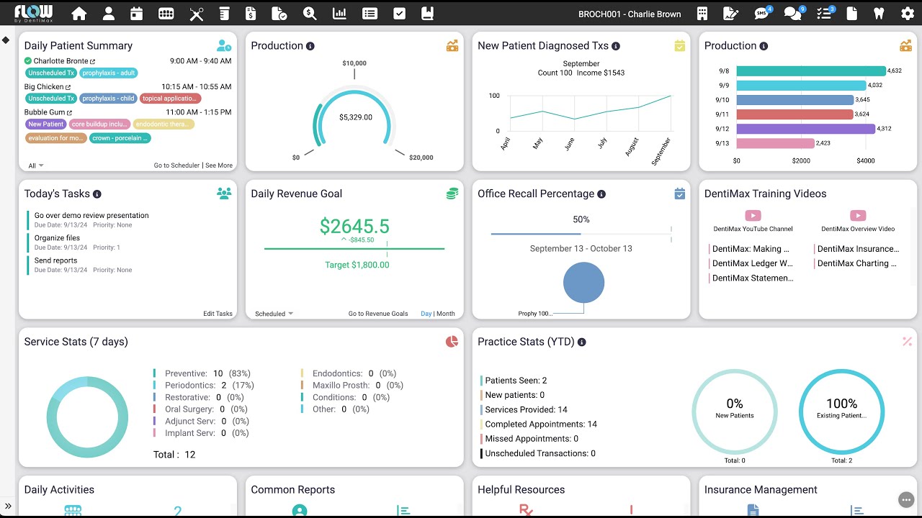Open the Go over demo review presentation task
This screenshot has width=922, height=518.
(x=91, y=215)
